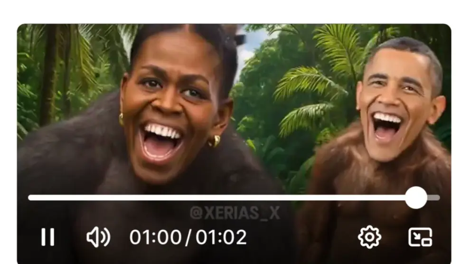Click the round progress slider handle
The height and width of the screenshot is (264, 470).
(416, 198)
